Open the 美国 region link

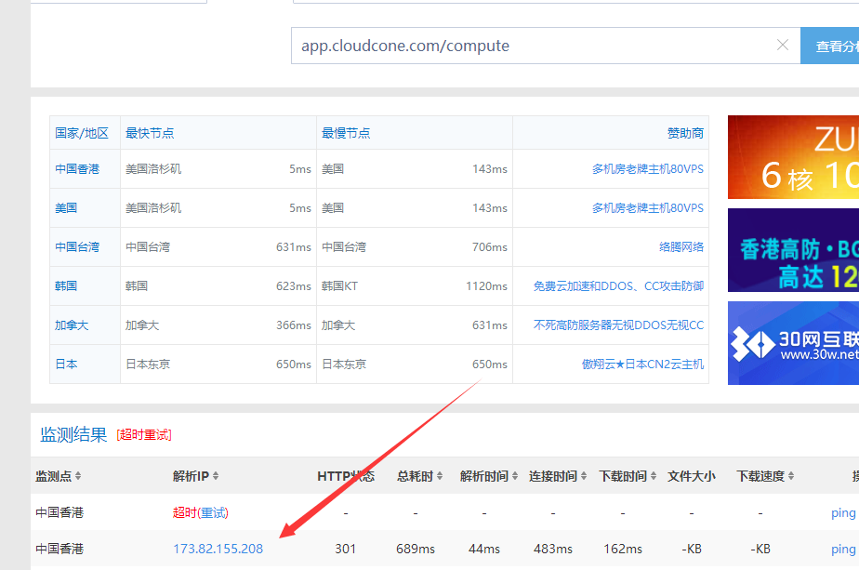pyautogui.click(x=66, y=207)
